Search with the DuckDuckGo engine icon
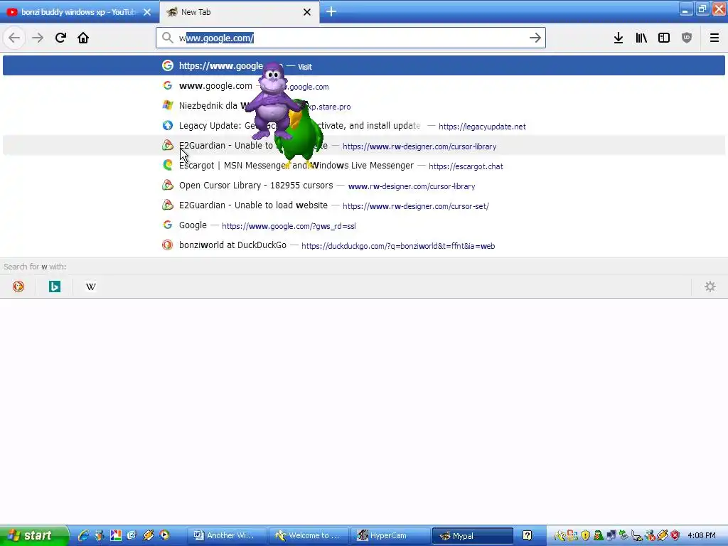 click(18, 287)
